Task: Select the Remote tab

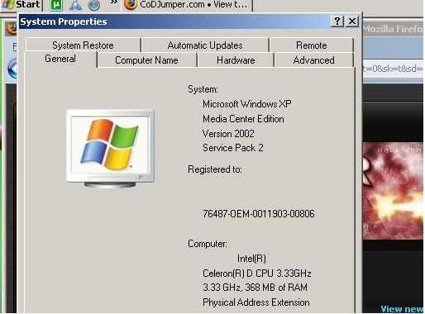Action: (x=312, y=45)
